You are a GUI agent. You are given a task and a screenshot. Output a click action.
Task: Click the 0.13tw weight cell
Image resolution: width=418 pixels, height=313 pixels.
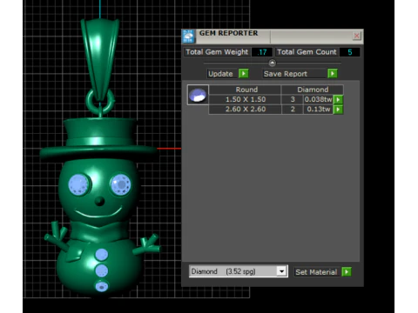318,110
